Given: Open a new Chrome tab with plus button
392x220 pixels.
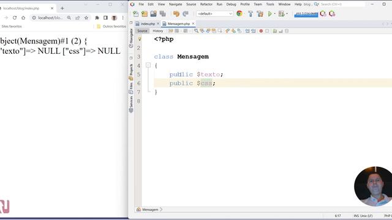Looking at the screenshot, I should pyautogui.click(x=62, y=8).
